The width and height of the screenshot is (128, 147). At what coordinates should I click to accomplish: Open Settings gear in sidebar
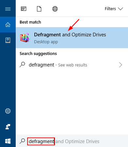pos(8,111)
